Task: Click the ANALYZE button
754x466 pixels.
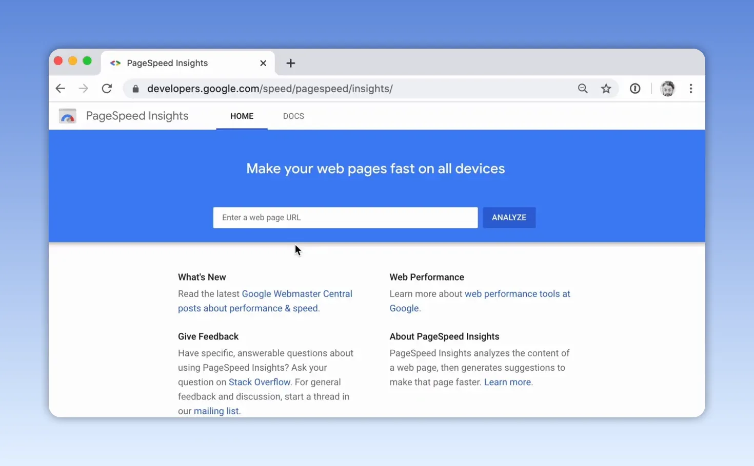Action: click(x=509, y=218)
